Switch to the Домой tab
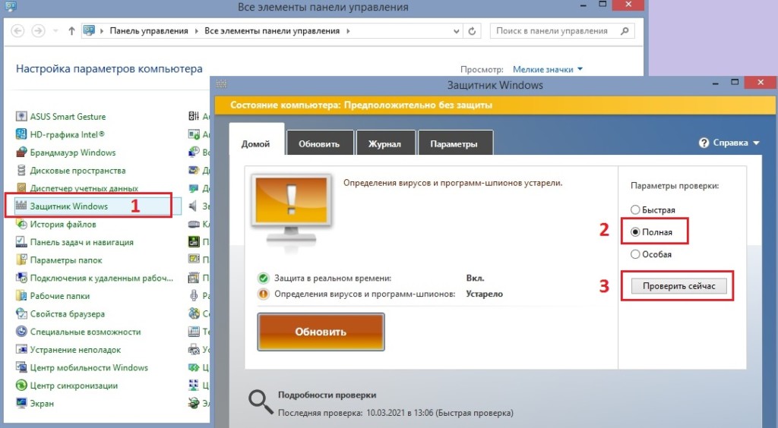The width and height of the screenshot is (778, 428). [256, 143]
